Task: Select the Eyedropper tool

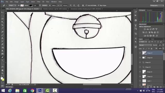Action: [2, 28]
